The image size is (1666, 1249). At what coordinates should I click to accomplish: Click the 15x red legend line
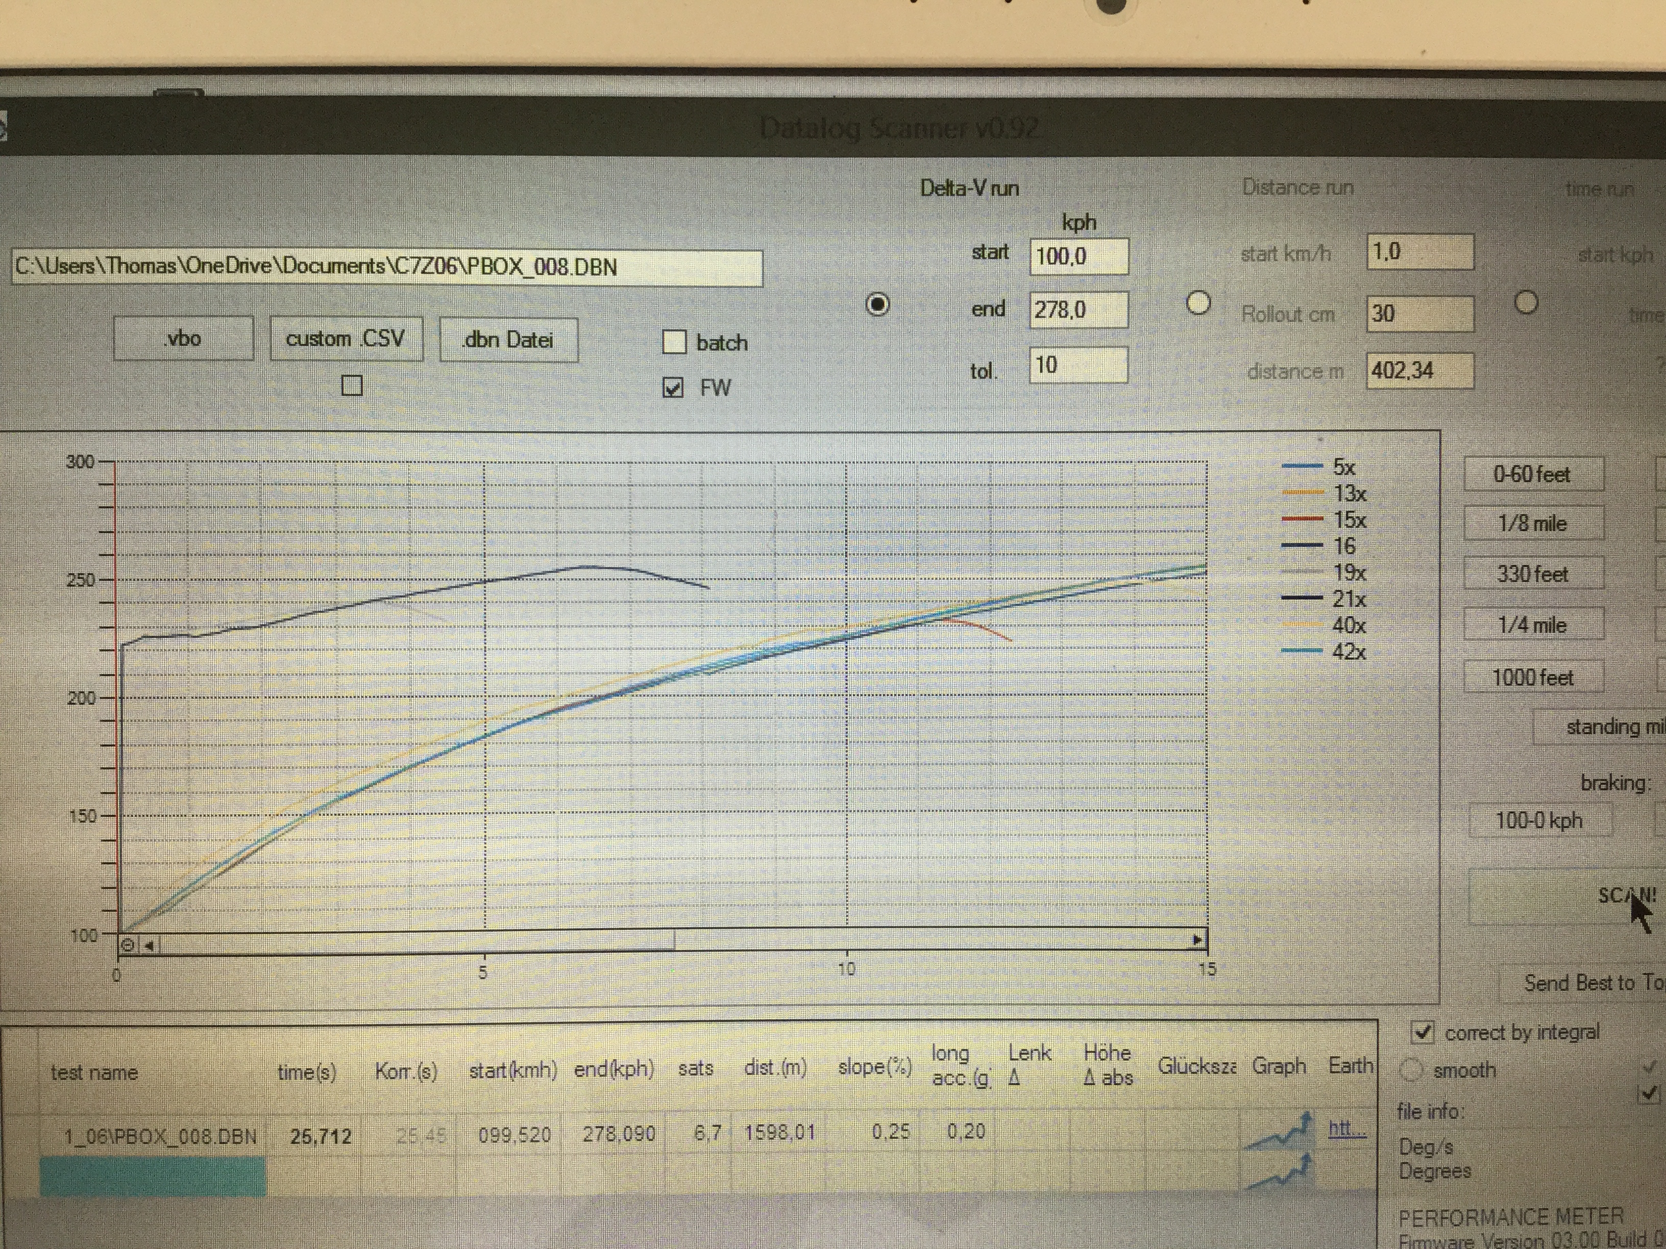click(x=1302, y=519)
